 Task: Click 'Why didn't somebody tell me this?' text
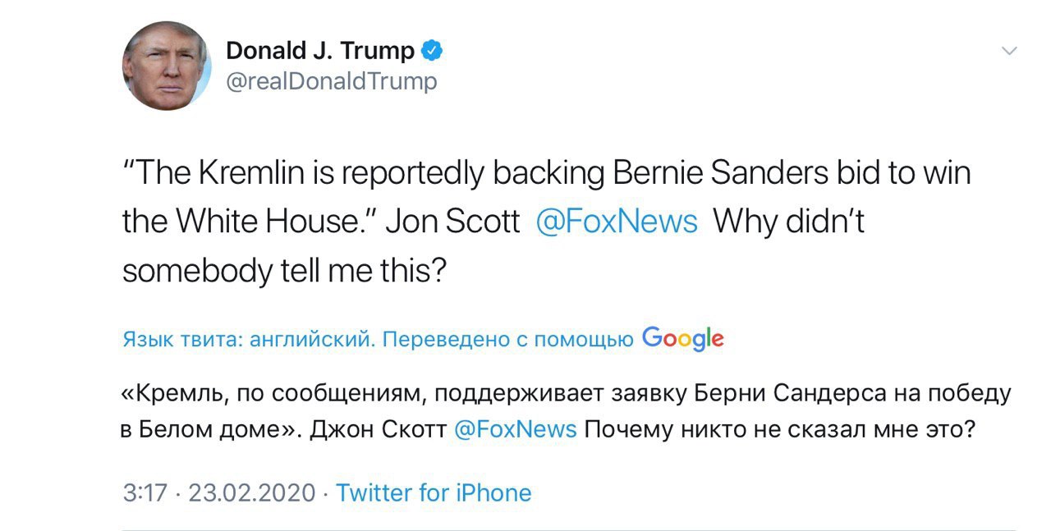(788, 222)
